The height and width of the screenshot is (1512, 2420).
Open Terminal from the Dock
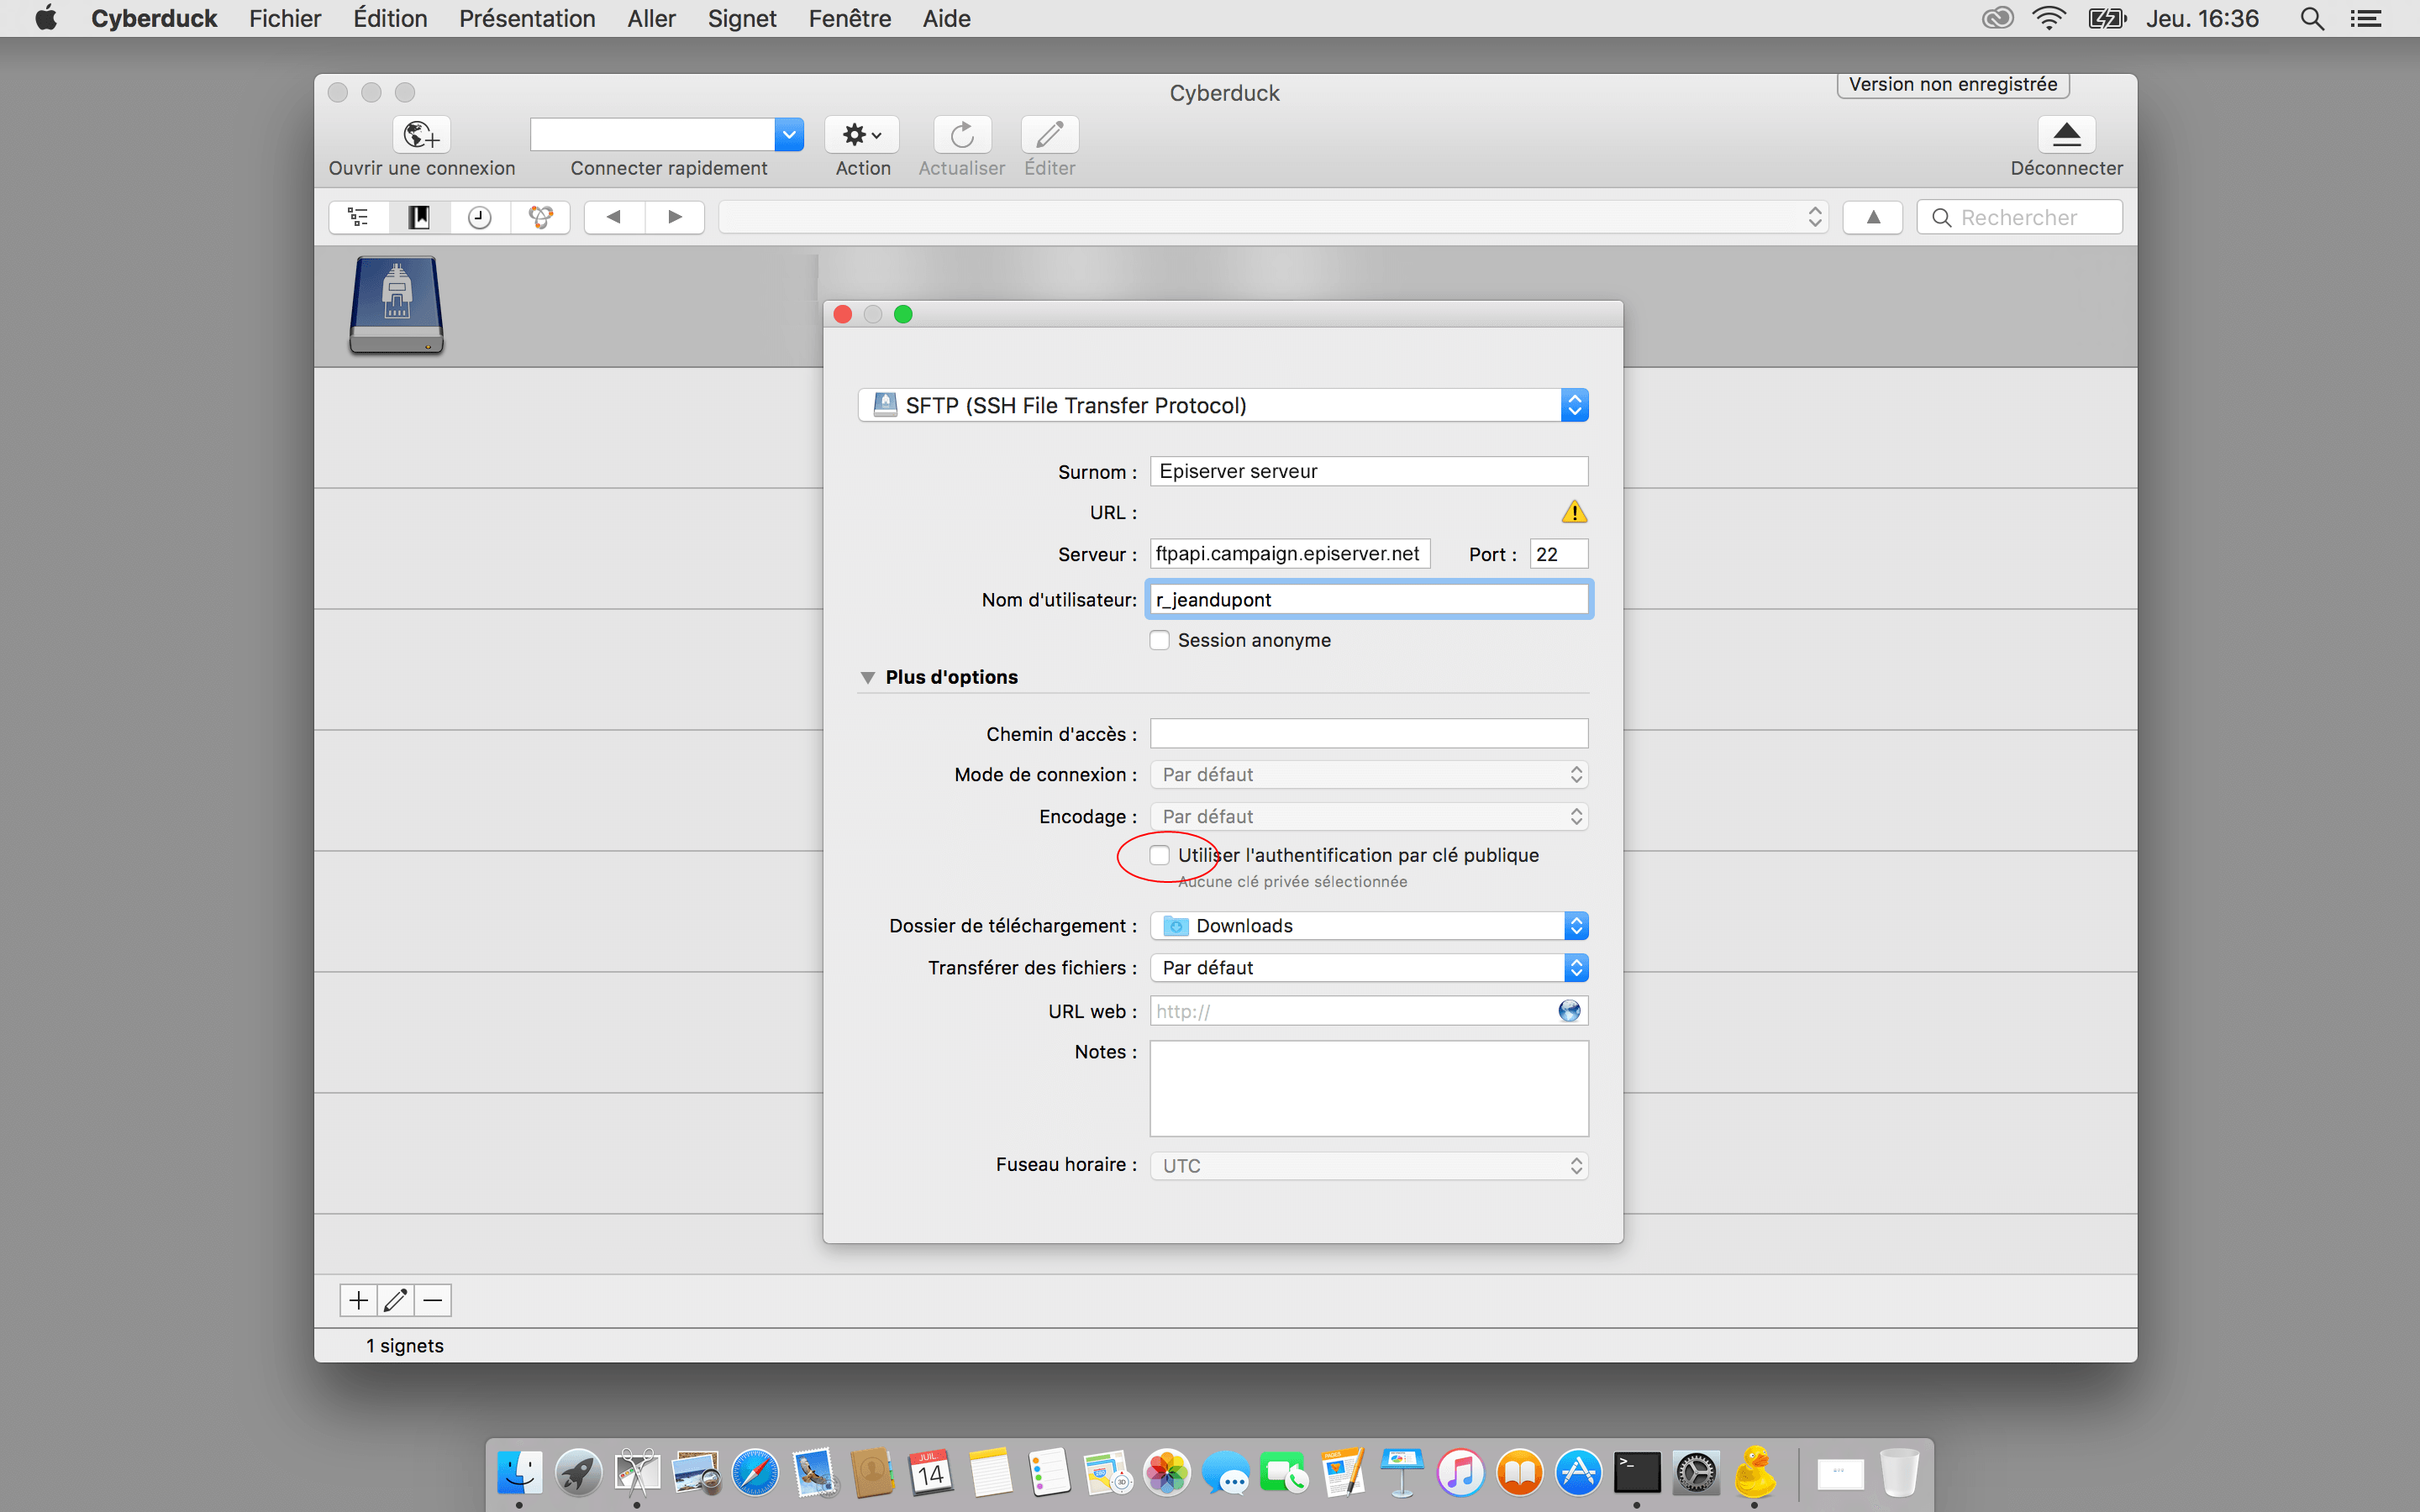[1637, 1472]
